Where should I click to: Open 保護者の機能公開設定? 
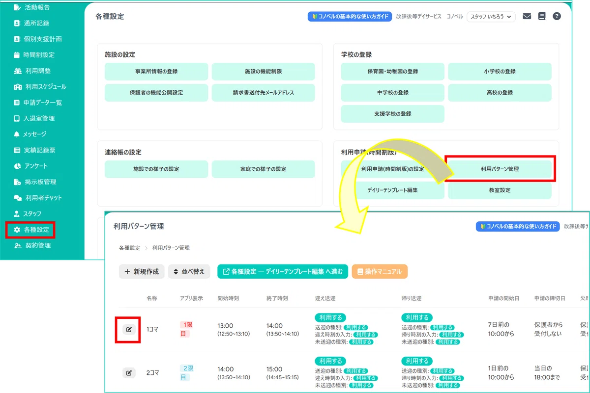[x=156, y=93]
